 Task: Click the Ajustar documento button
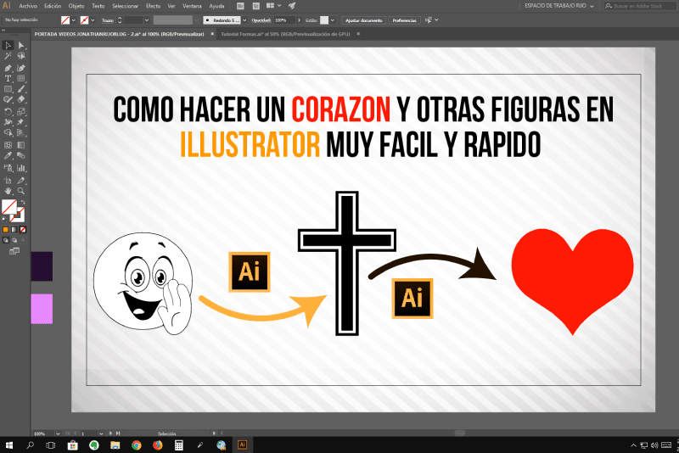tap(364, 20)
